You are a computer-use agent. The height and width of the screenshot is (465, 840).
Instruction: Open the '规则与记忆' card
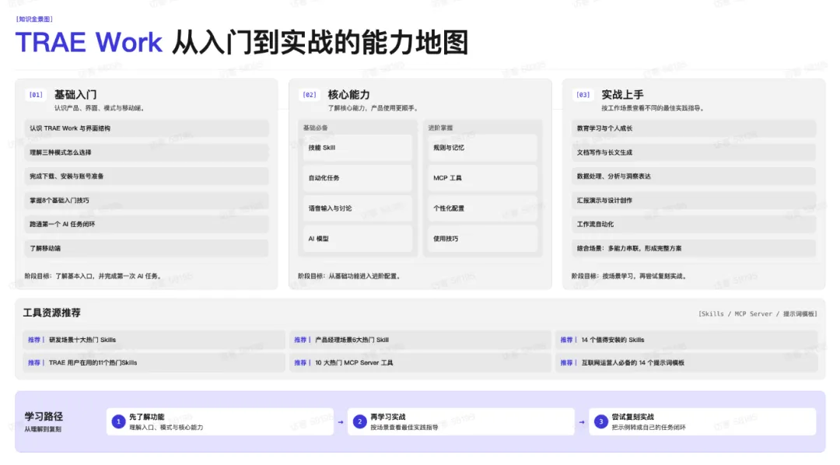pos(482,148)
